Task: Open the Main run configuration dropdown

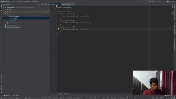Action: 150,2
